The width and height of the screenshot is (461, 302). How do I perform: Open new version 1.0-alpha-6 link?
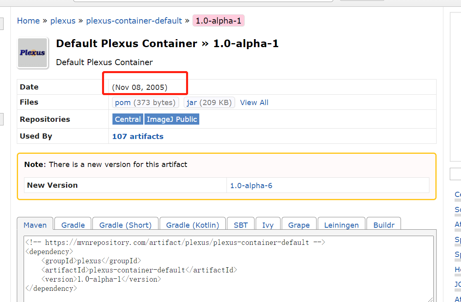click(251, 185)
